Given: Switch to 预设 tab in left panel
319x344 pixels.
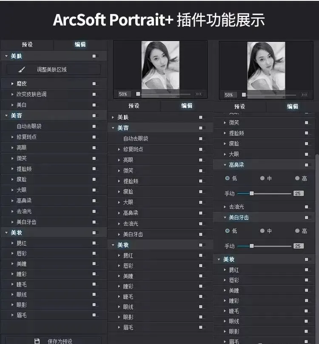Looking at the screenshot, I should [27, 45].
